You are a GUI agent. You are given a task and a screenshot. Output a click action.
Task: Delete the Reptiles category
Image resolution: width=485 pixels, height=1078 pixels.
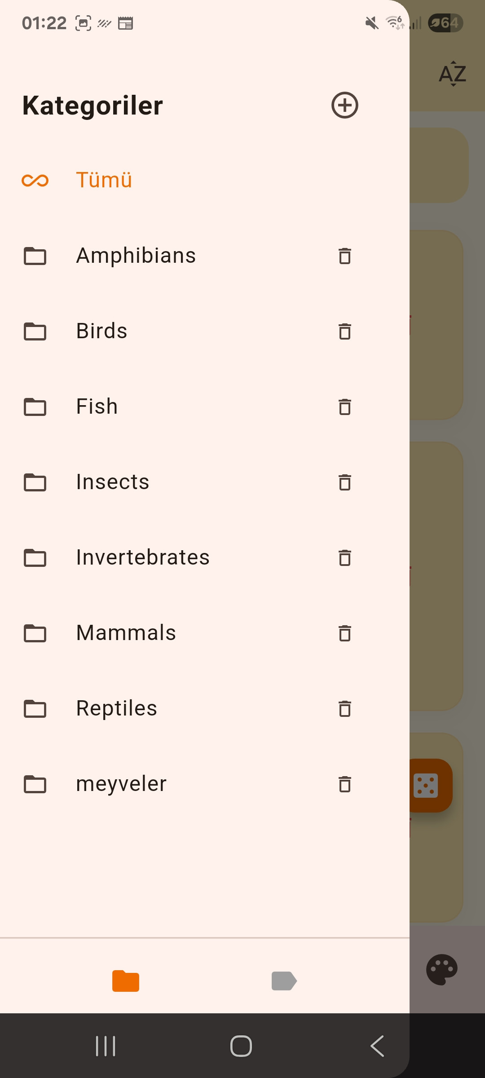pyautogui.click(x=344, y=709)
